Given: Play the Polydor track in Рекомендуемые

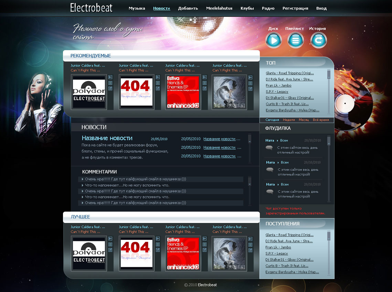Looking at the screenshot, I should [110, 77].
